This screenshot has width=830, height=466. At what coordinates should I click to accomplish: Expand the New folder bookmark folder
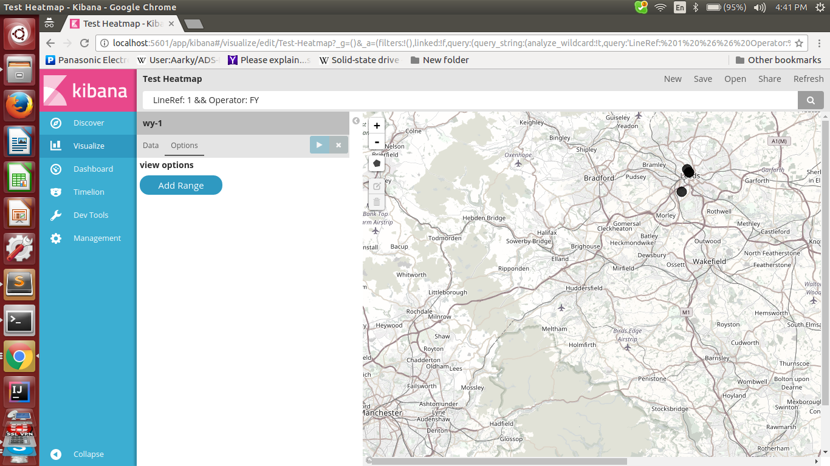click(440, 60)
